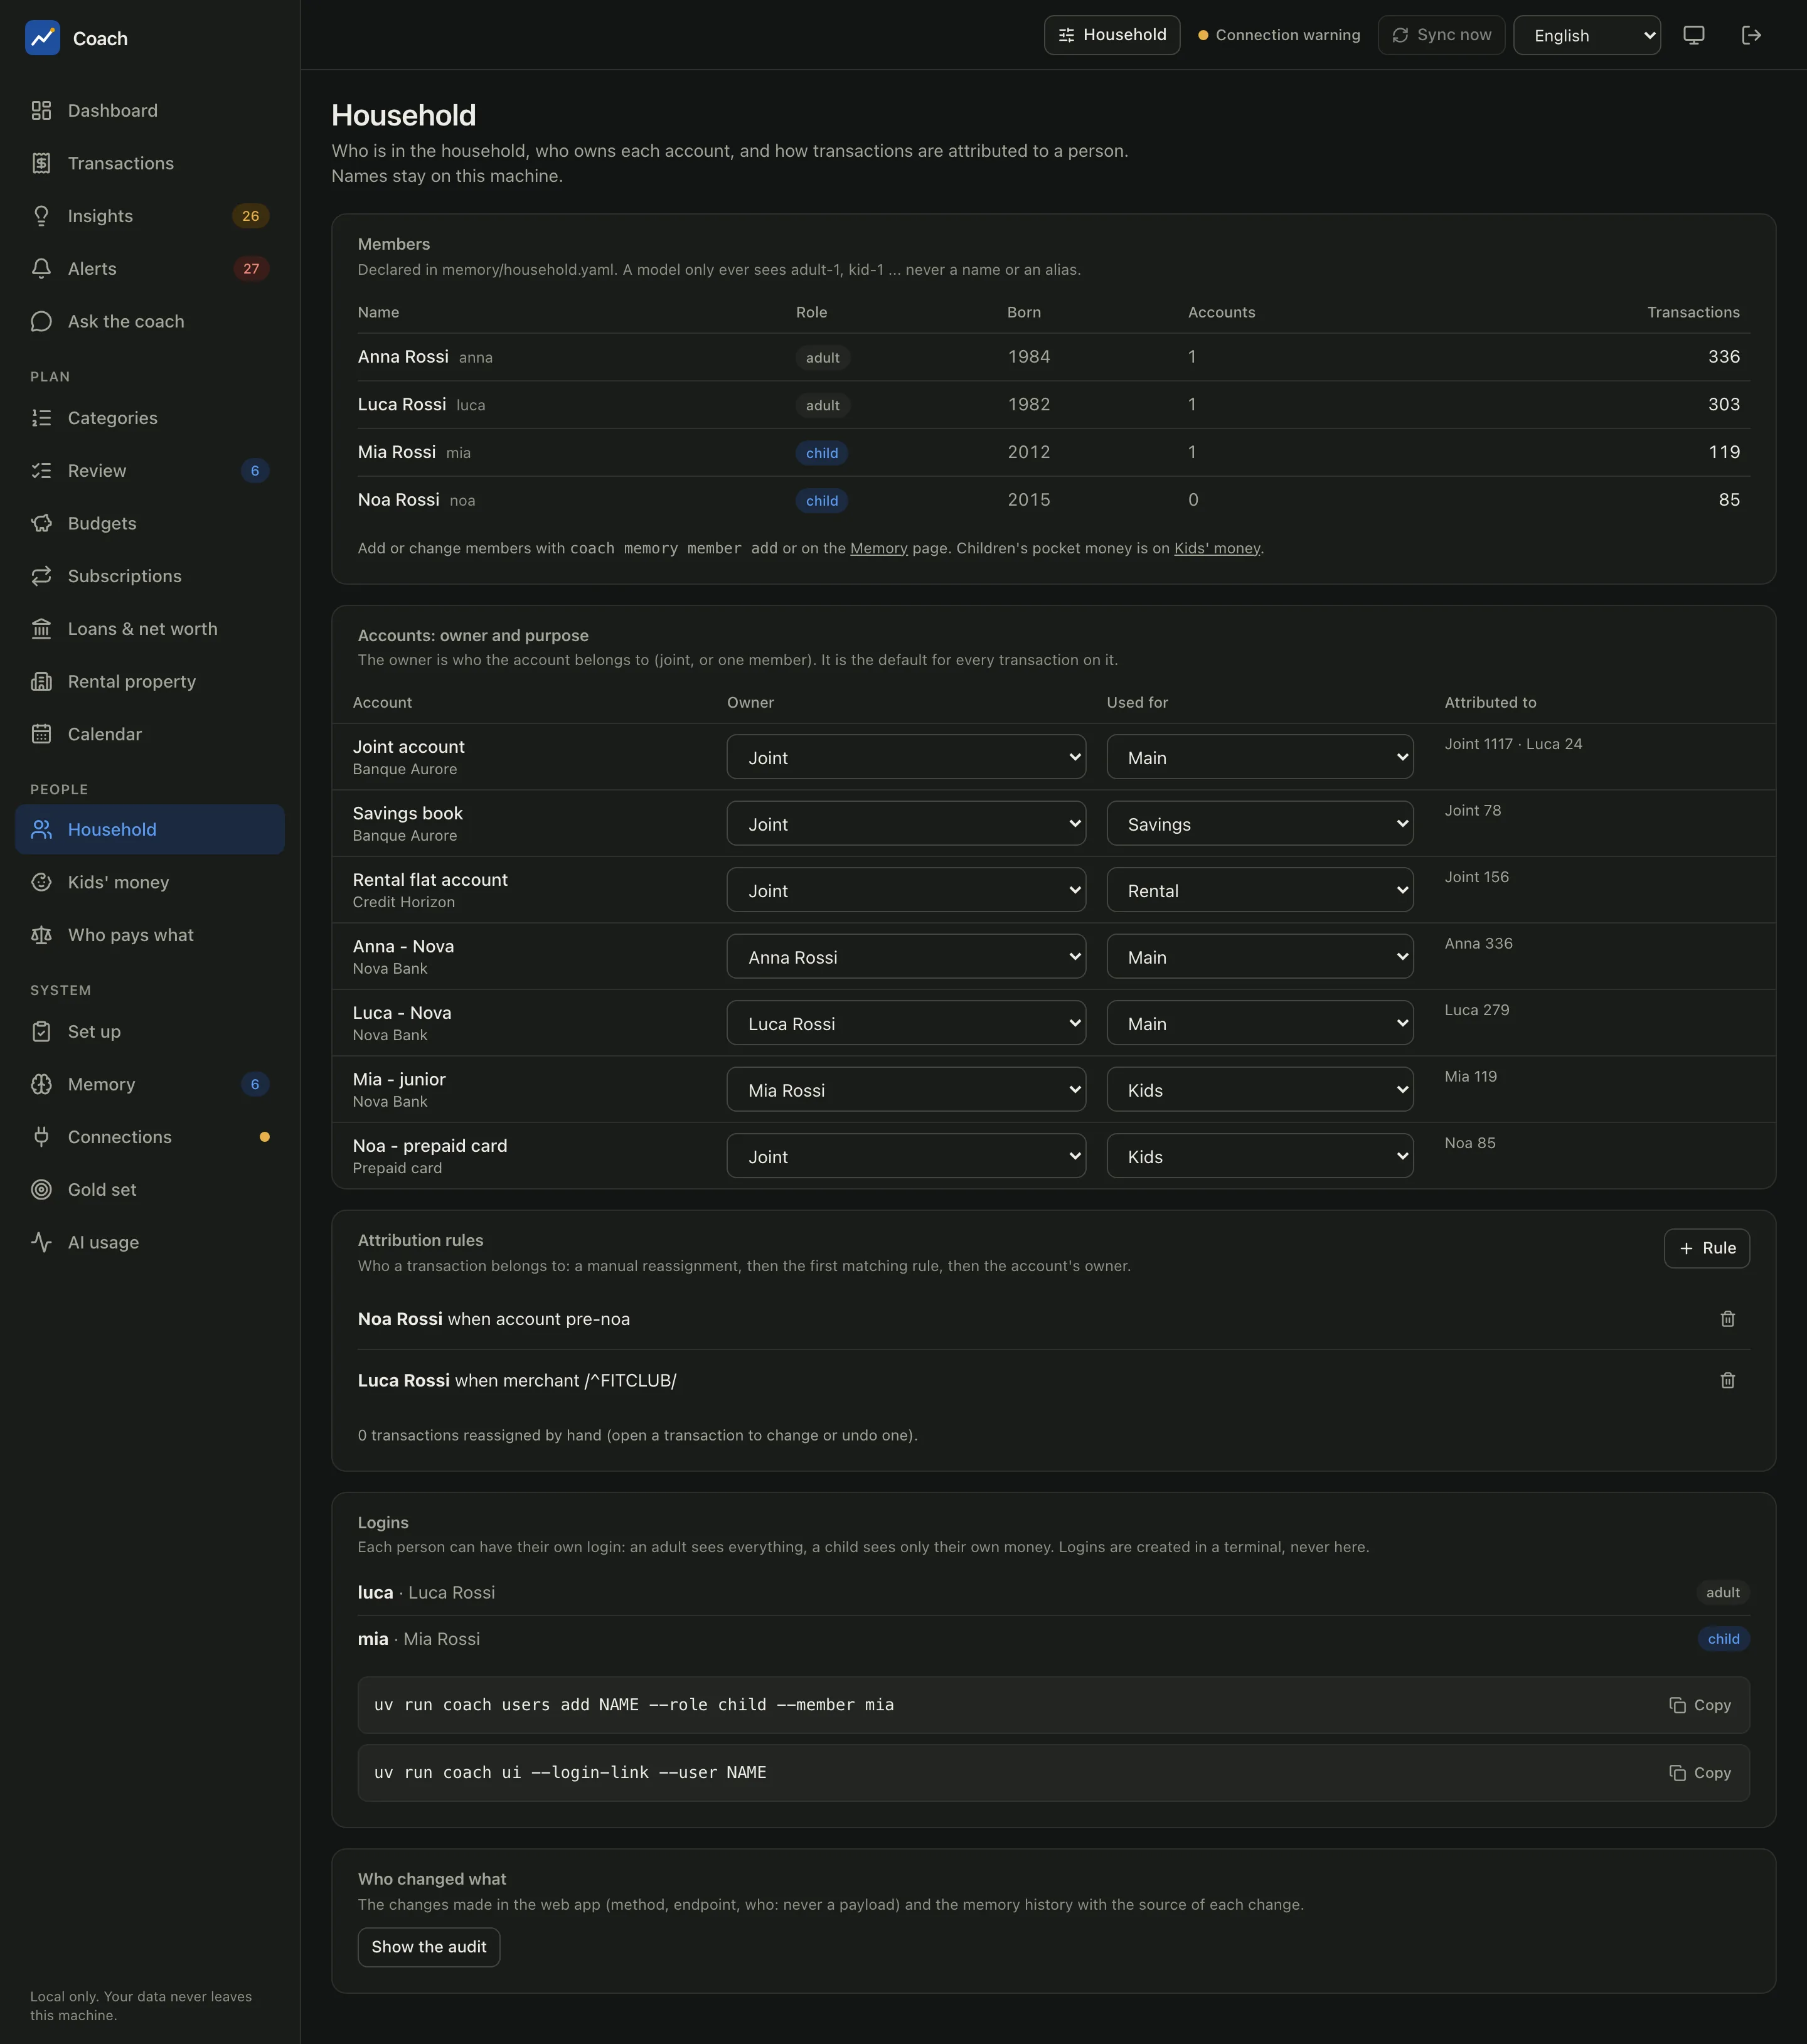Open Calendar sidebar item

(150, 734)
